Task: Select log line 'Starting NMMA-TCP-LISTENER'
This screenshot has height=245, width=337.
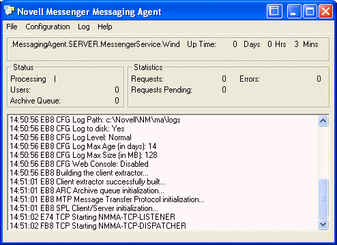Action: tap(93, 217)
